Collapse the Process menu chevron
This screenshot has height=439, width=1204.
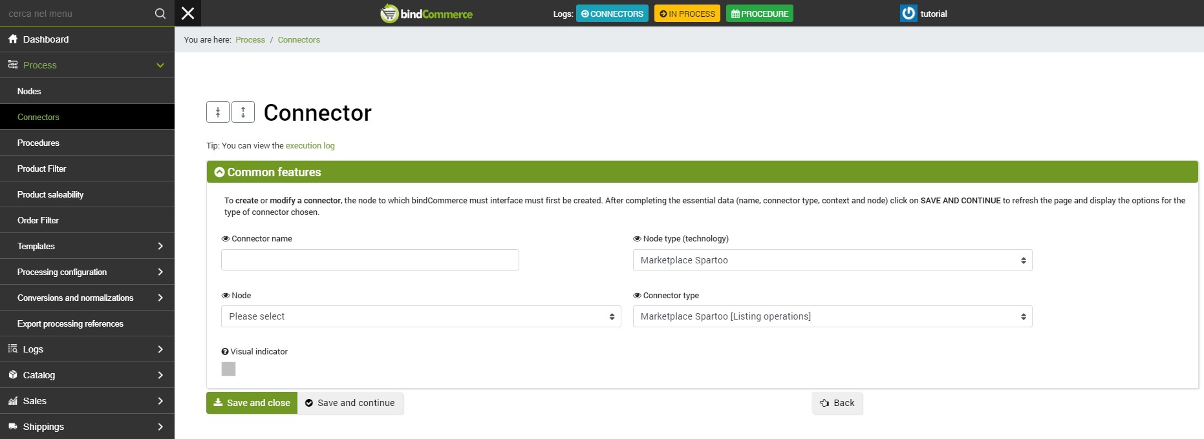tap(160, 65)
